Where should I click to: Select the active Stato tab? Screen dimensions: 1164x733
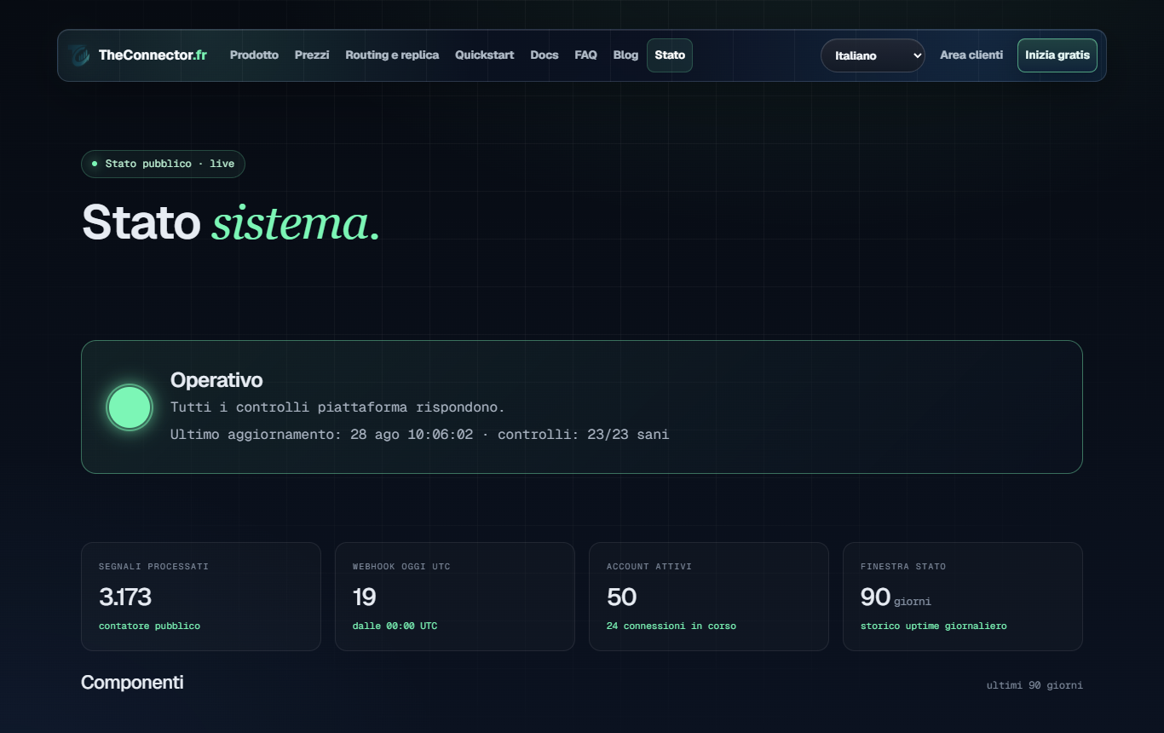[x=670, y=55]
